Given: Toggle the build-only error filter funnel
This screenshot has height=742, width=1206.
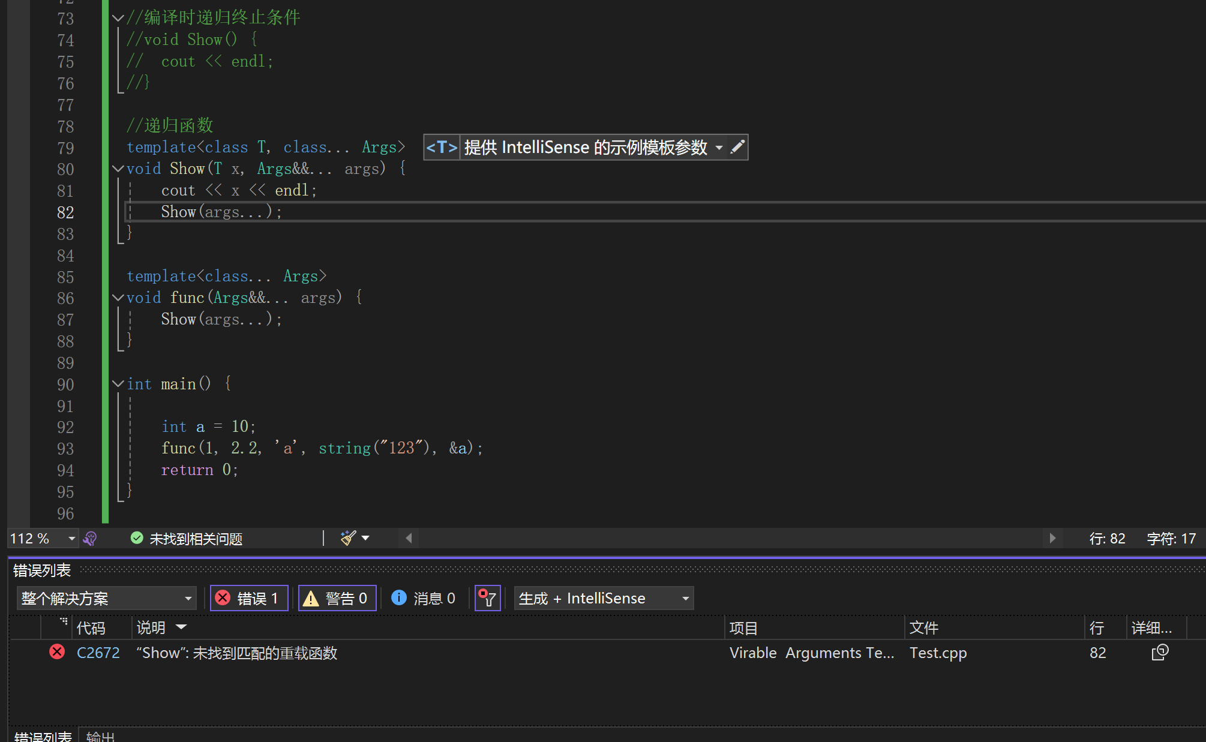Looking at the screenshot, I should (x=487, y=598).
